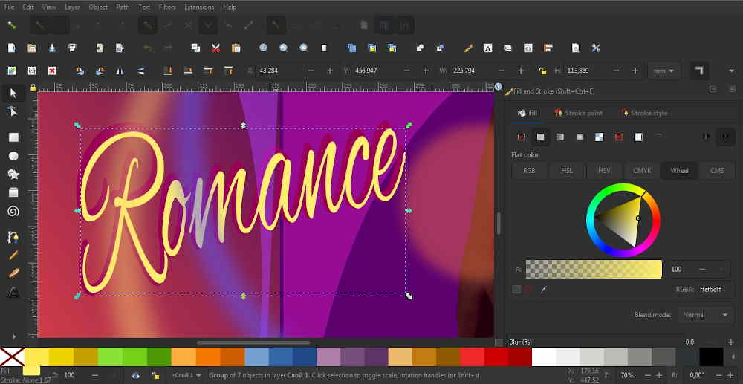
Task: Toggle the layer lock in status bar
Action: coord(155,376)
